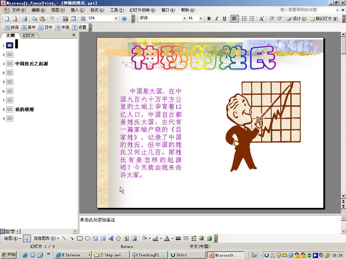Apply 3-D Style to shape

[x=209, y=238]
